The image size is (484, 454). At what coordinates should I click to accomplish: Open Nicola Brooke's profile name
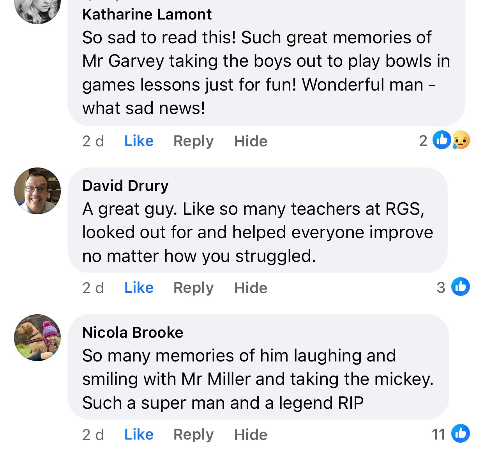point(132,332)
